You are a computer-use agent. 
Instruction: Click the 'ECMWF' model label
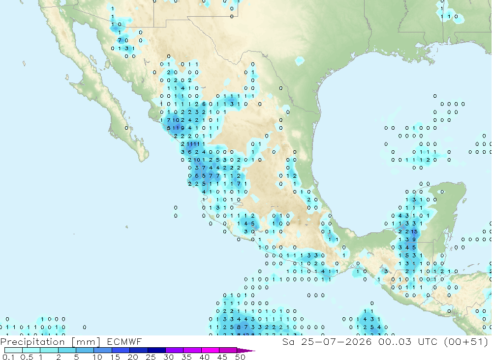click(124, 341)
